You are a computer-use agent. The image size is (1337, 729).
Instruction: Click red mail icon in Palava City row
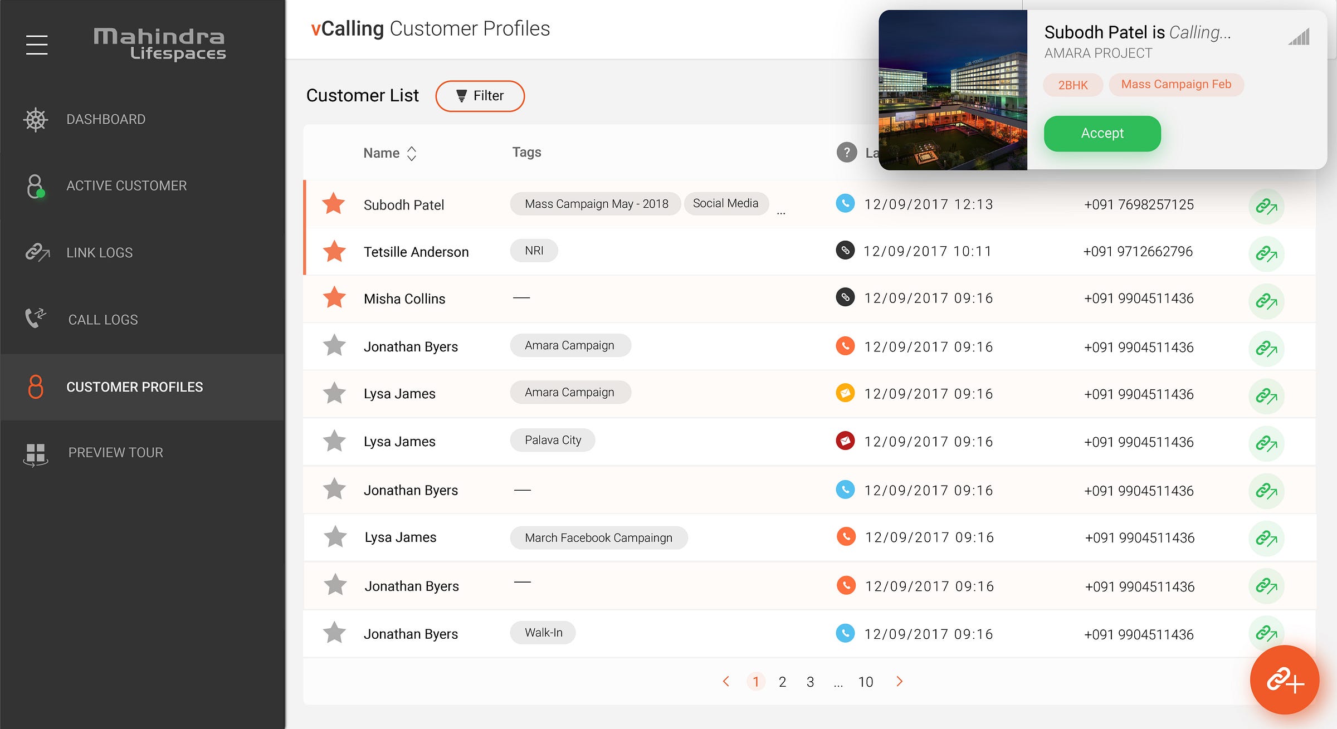845,441
